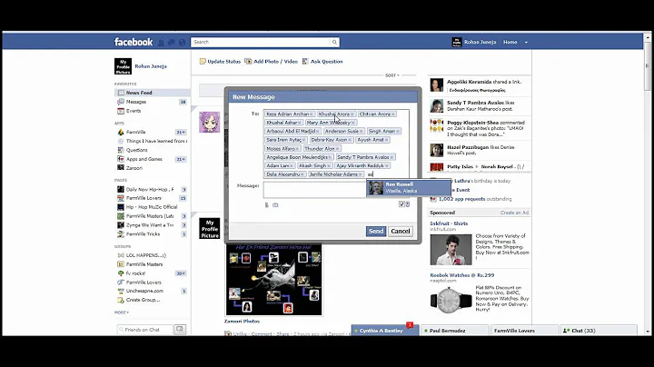654x367 pixels.
Task: Open the friend requests icon in header
Action: pos(161,42)
